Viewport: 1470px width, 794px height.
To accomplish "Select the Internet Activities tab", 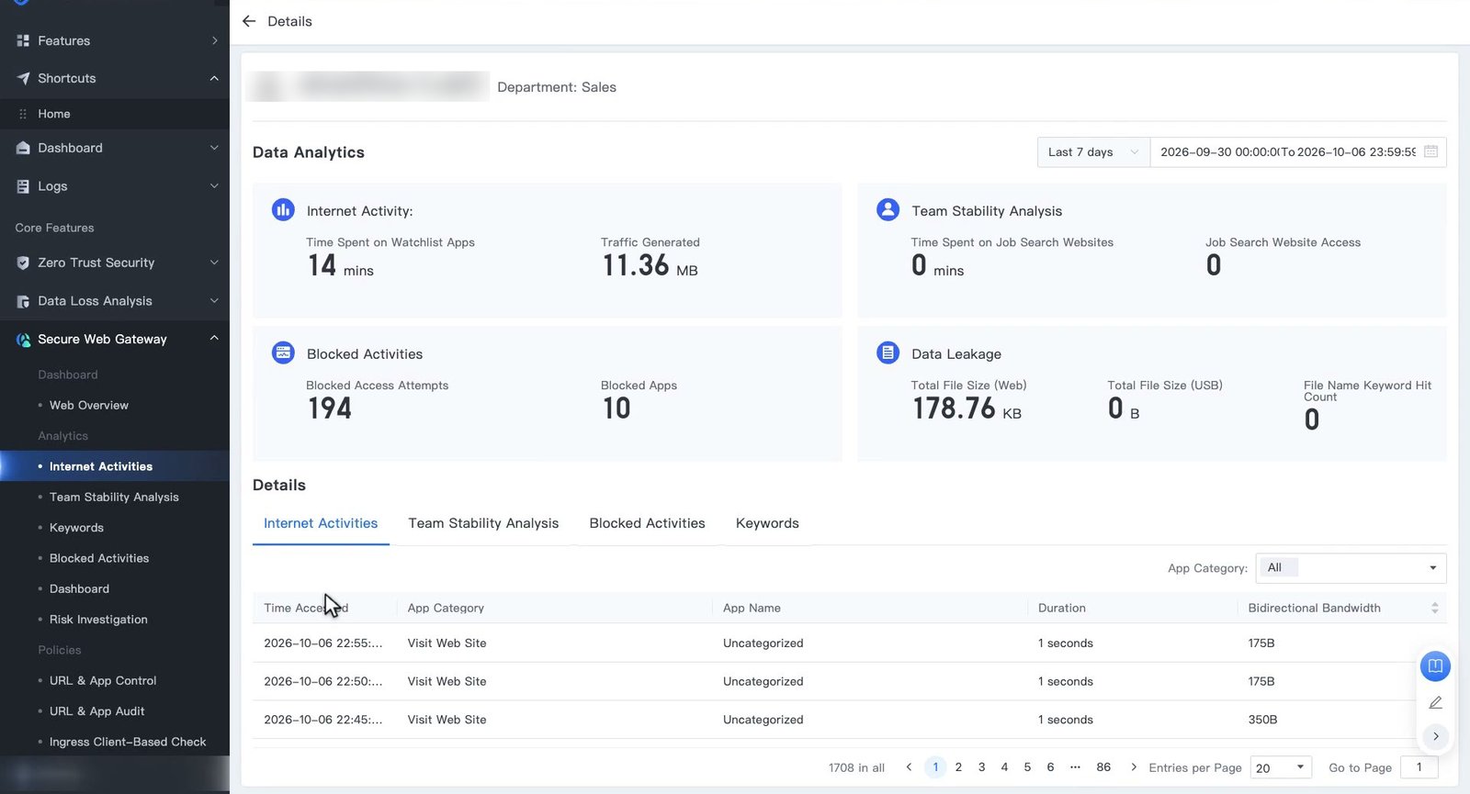I will click(x=321, y=523).
